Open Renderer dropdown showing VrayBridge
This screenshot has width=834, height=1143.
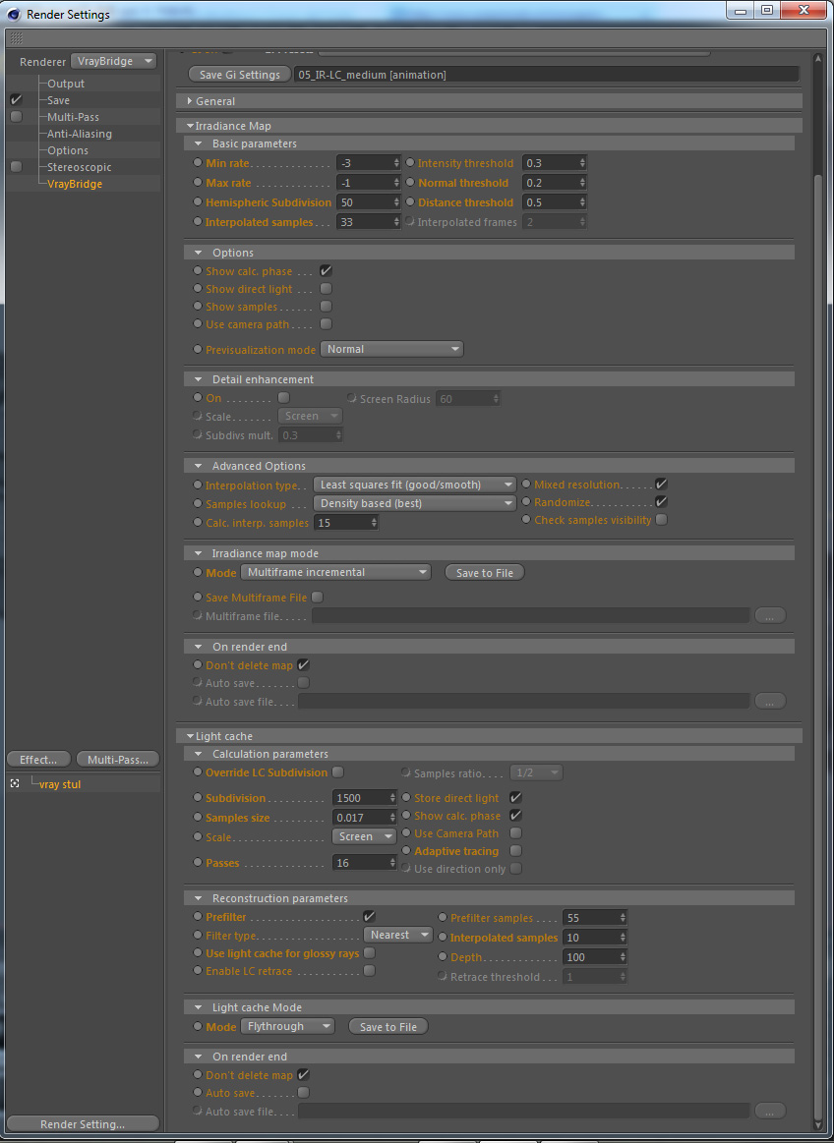(x=114, y=61)
